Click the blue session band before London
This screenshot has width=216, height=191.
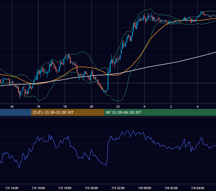point(16,112)
